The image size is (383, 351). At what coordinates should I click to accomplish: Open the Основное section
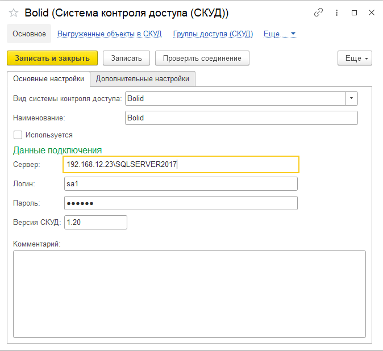point(29,34)
